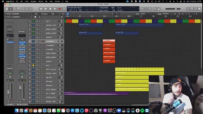203x114 pixels.
Task: Open the Mixer button in control bar
Action: click(x=27, y=9)
